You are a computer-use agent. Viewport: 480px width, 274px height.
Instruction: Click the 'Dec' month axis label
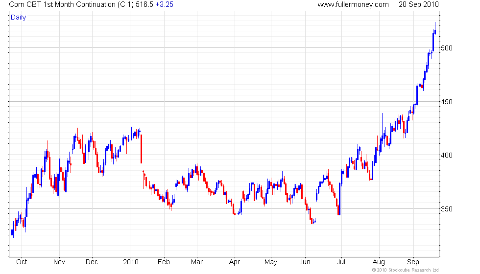(x=92, y=262)
